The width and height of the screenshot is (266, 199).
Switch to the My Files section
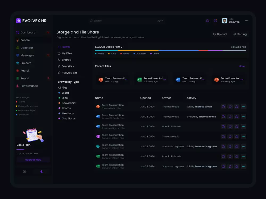(x=65, y=53)
